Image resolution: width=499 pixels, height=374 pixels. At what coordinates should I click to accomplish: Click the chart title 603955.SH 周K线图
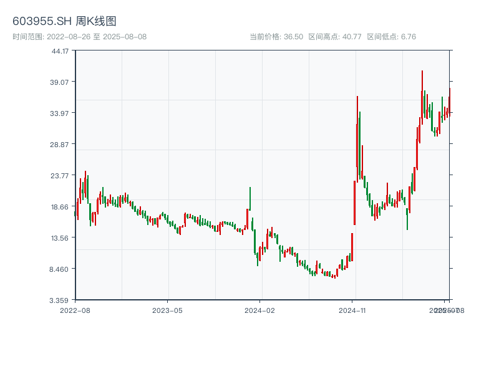tap(64, 21)
